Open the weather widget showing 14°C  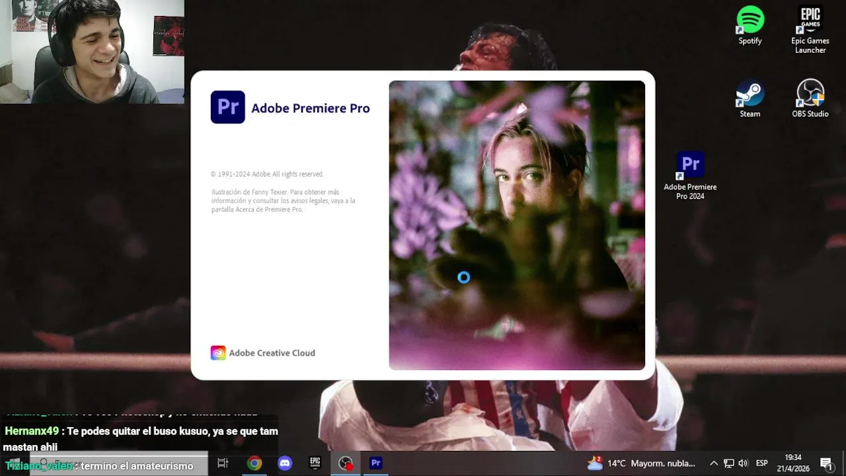[x=641, y=463]
